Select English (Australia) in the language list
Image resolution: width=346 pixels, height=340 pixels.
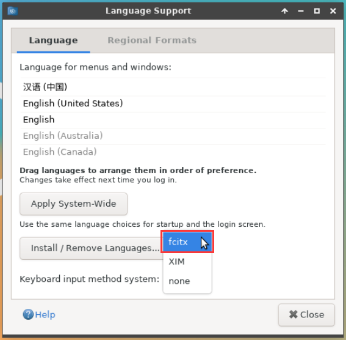point(173,136)
